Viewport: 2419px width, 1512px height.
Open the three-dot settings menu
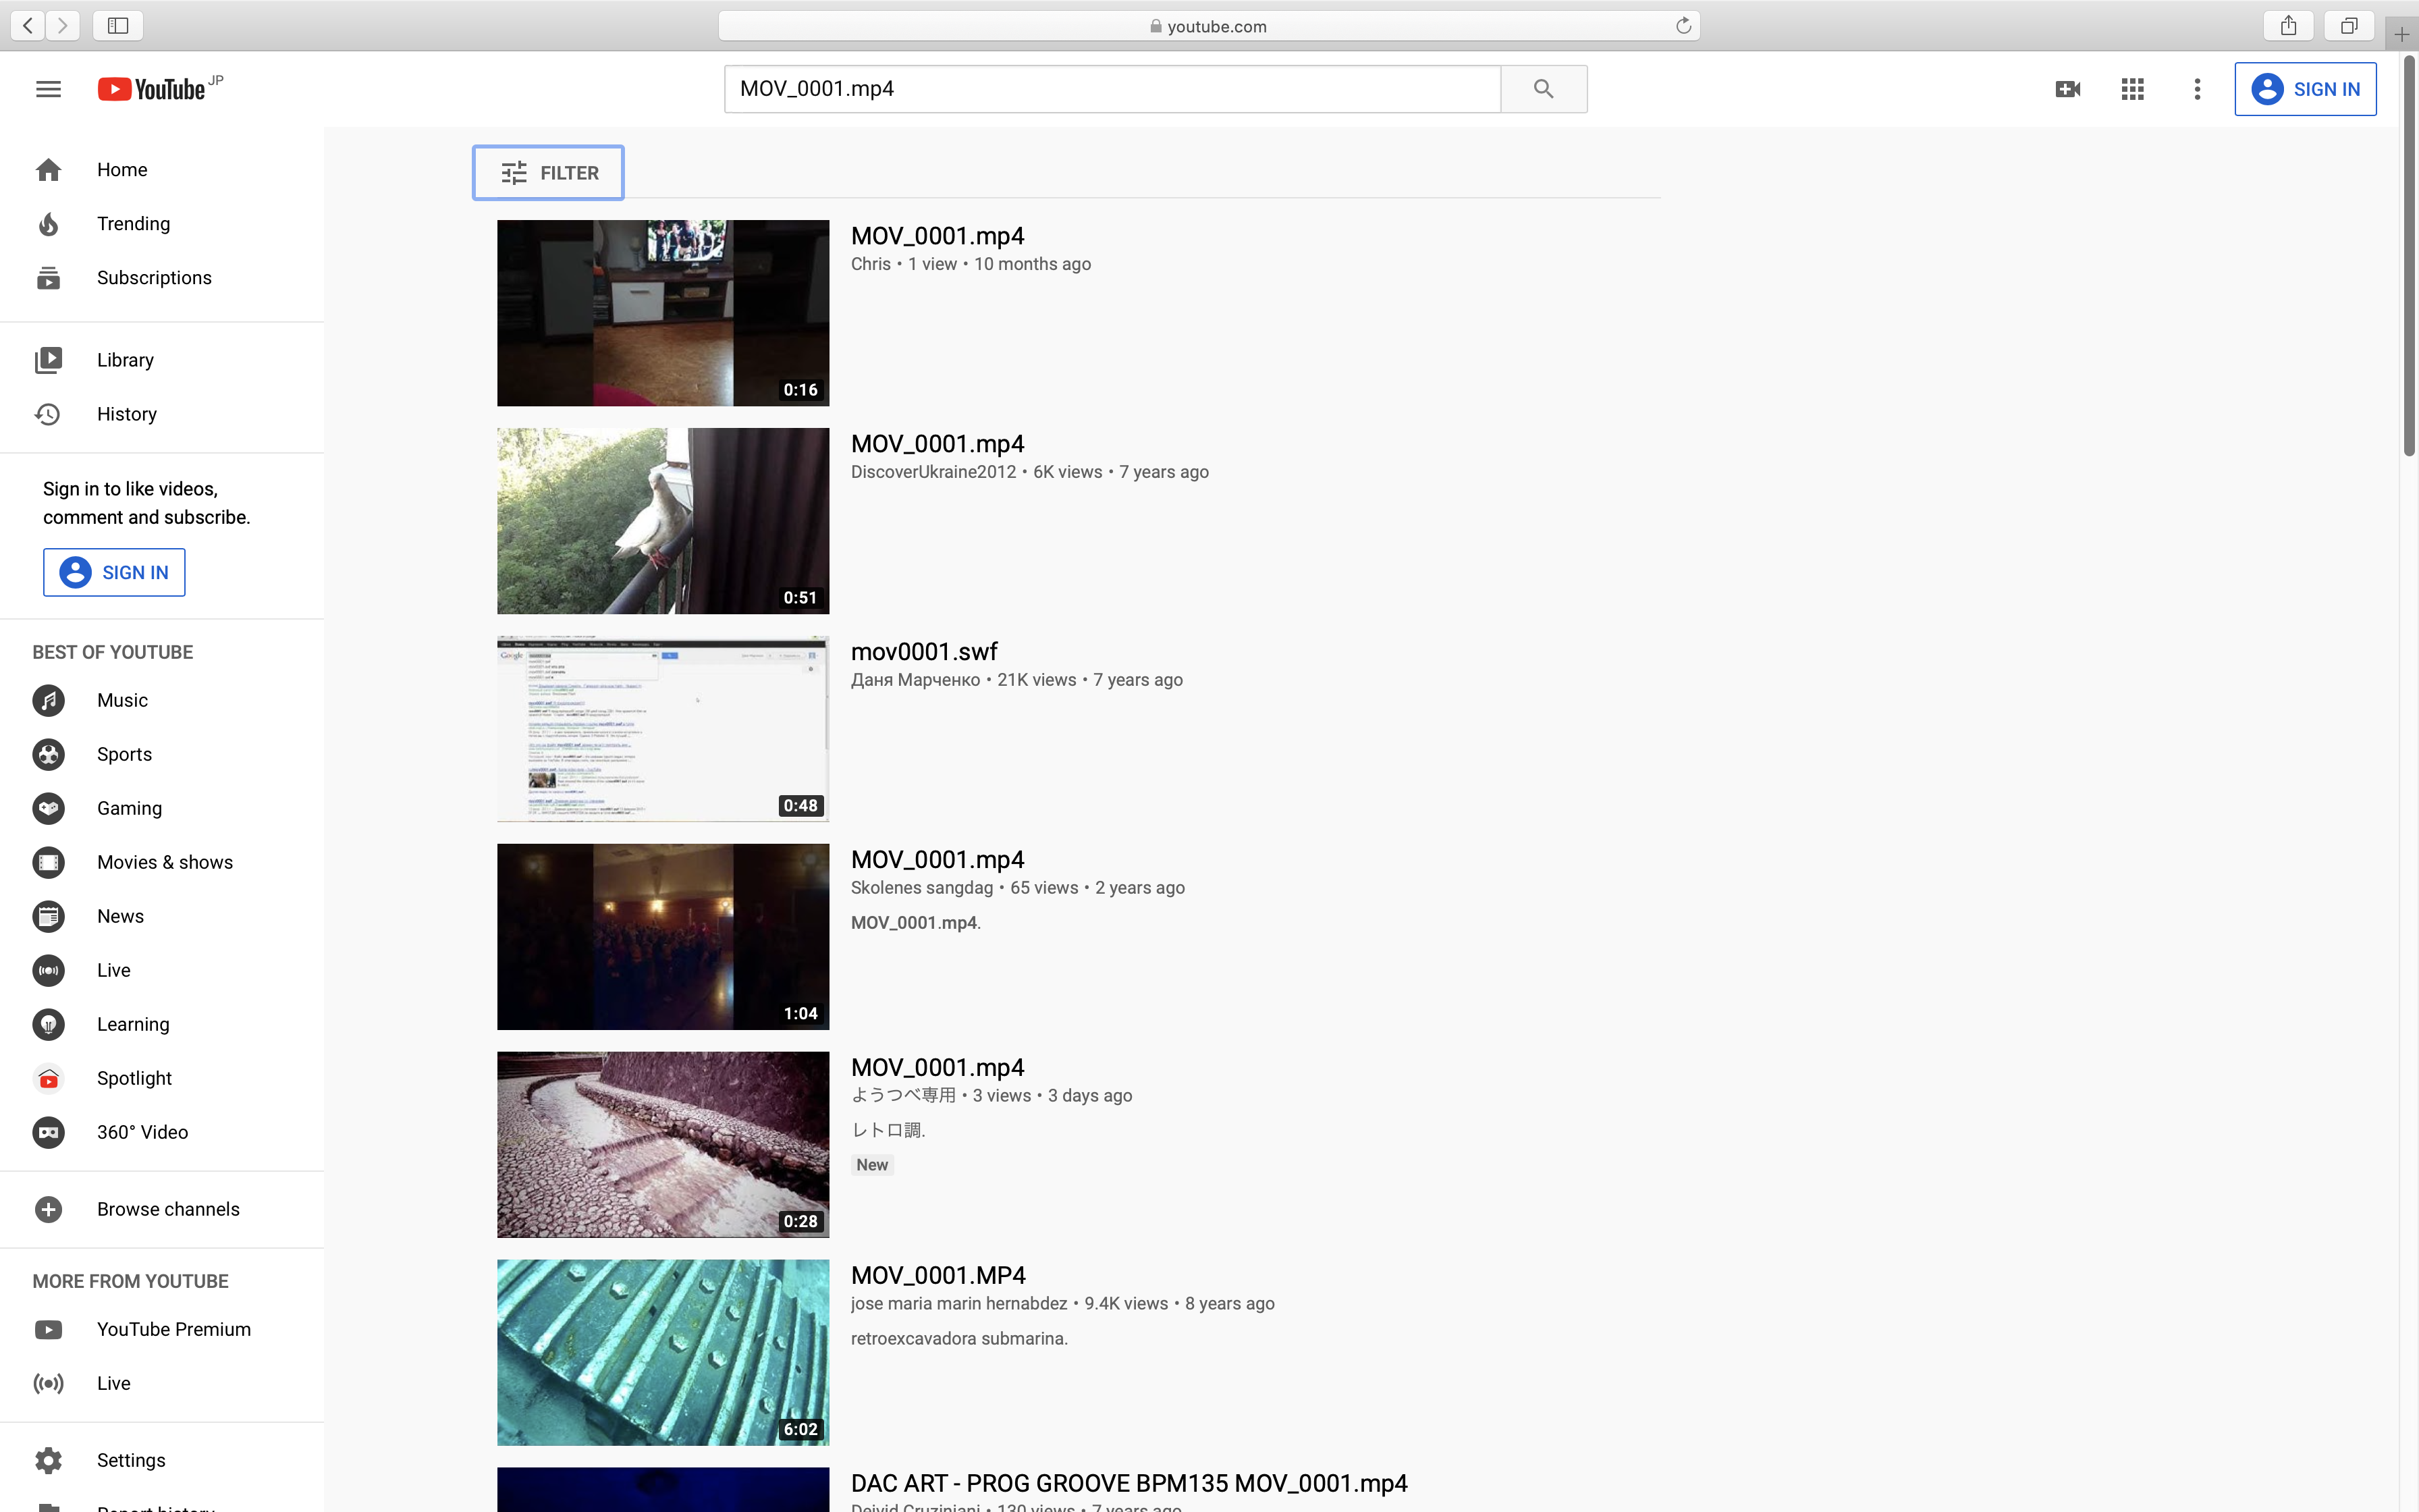click(2197, 89)
